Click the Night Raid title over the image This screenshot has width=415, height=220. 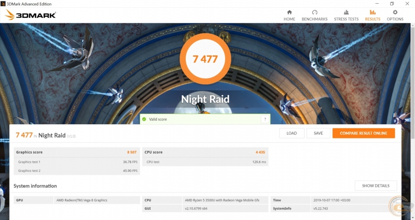[x=205, y=99]
